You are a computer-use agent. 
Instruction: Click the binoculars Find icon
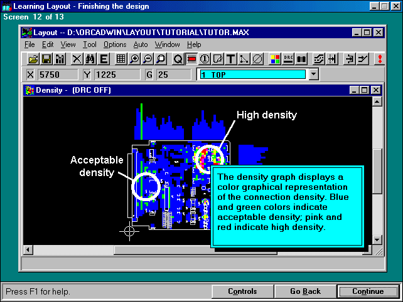(x=90, y=59)
